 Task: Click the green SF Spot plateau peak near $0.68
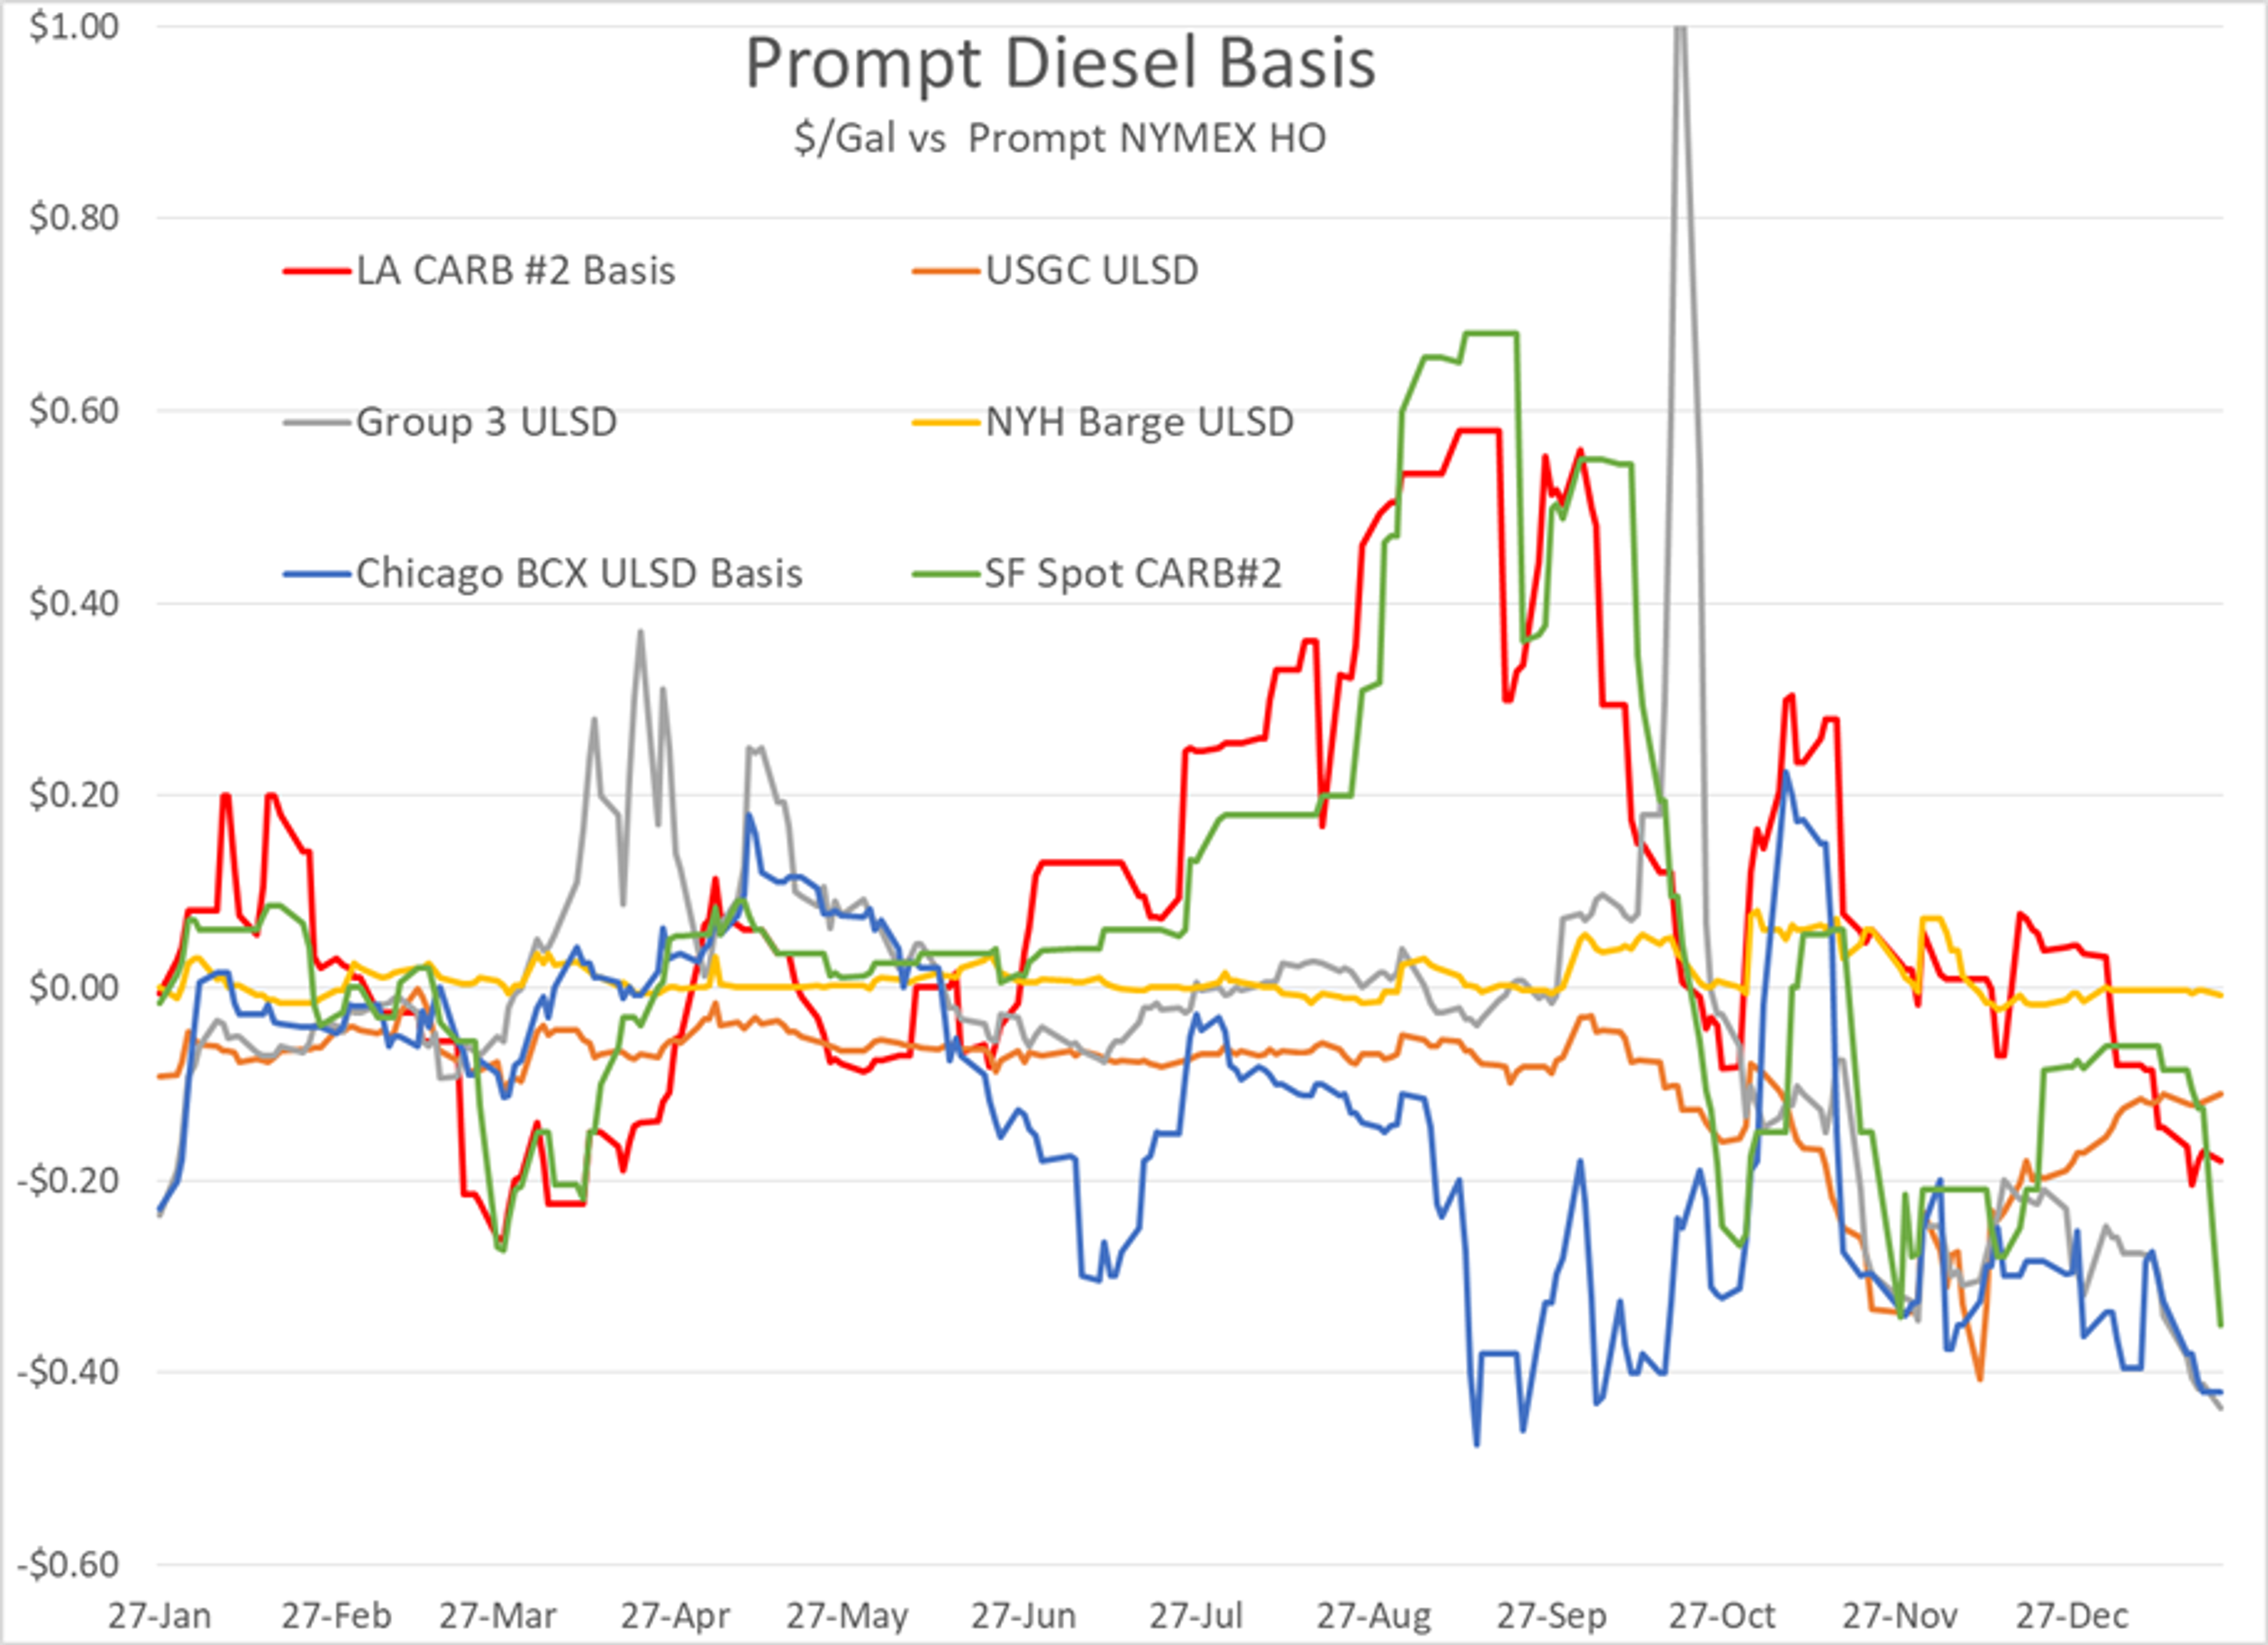[1490, 334]
